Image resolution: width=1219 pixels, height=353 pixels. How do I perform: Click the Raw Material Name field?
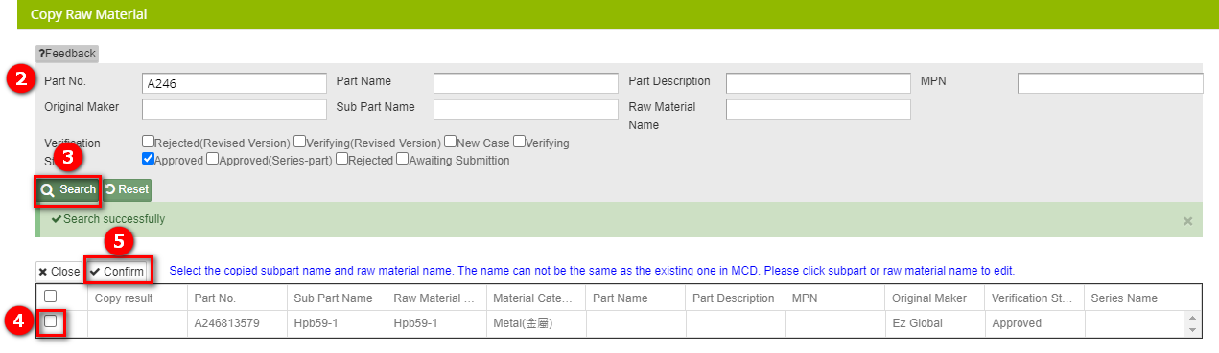point(818,108)
